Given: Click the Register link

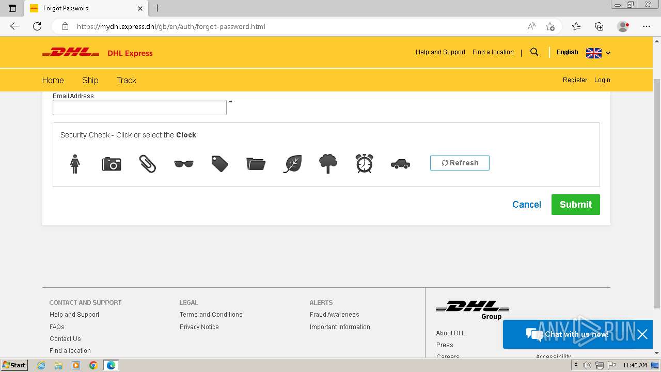Looking at the screenshot, I should tap(575, 80).
